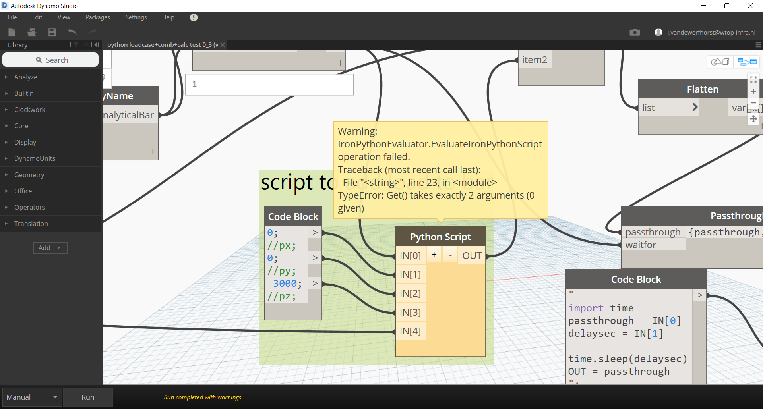The width and height of the screenshot is (763, 409).
Task: Open the warnings exclamation icon in the toolbar
Action: (x=194, y=17)
